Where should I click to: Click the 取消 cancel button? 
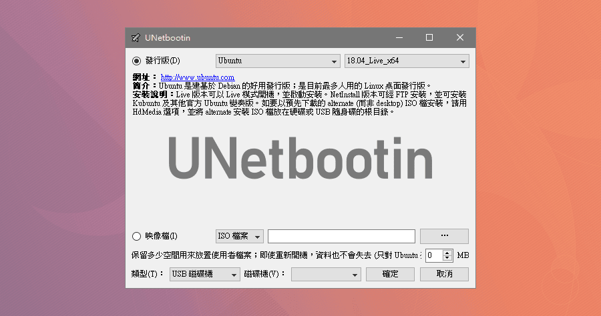coord(444,274)
